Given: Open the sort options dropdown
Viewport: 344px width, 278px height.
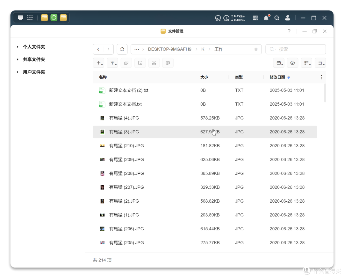Looking at the screenshot, I should [320, 63].
